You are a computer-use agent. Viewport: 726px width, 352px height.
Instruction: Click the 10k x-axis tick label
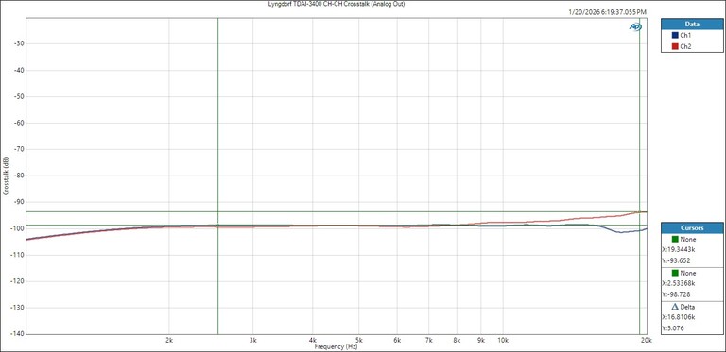[x=503, y=340]
